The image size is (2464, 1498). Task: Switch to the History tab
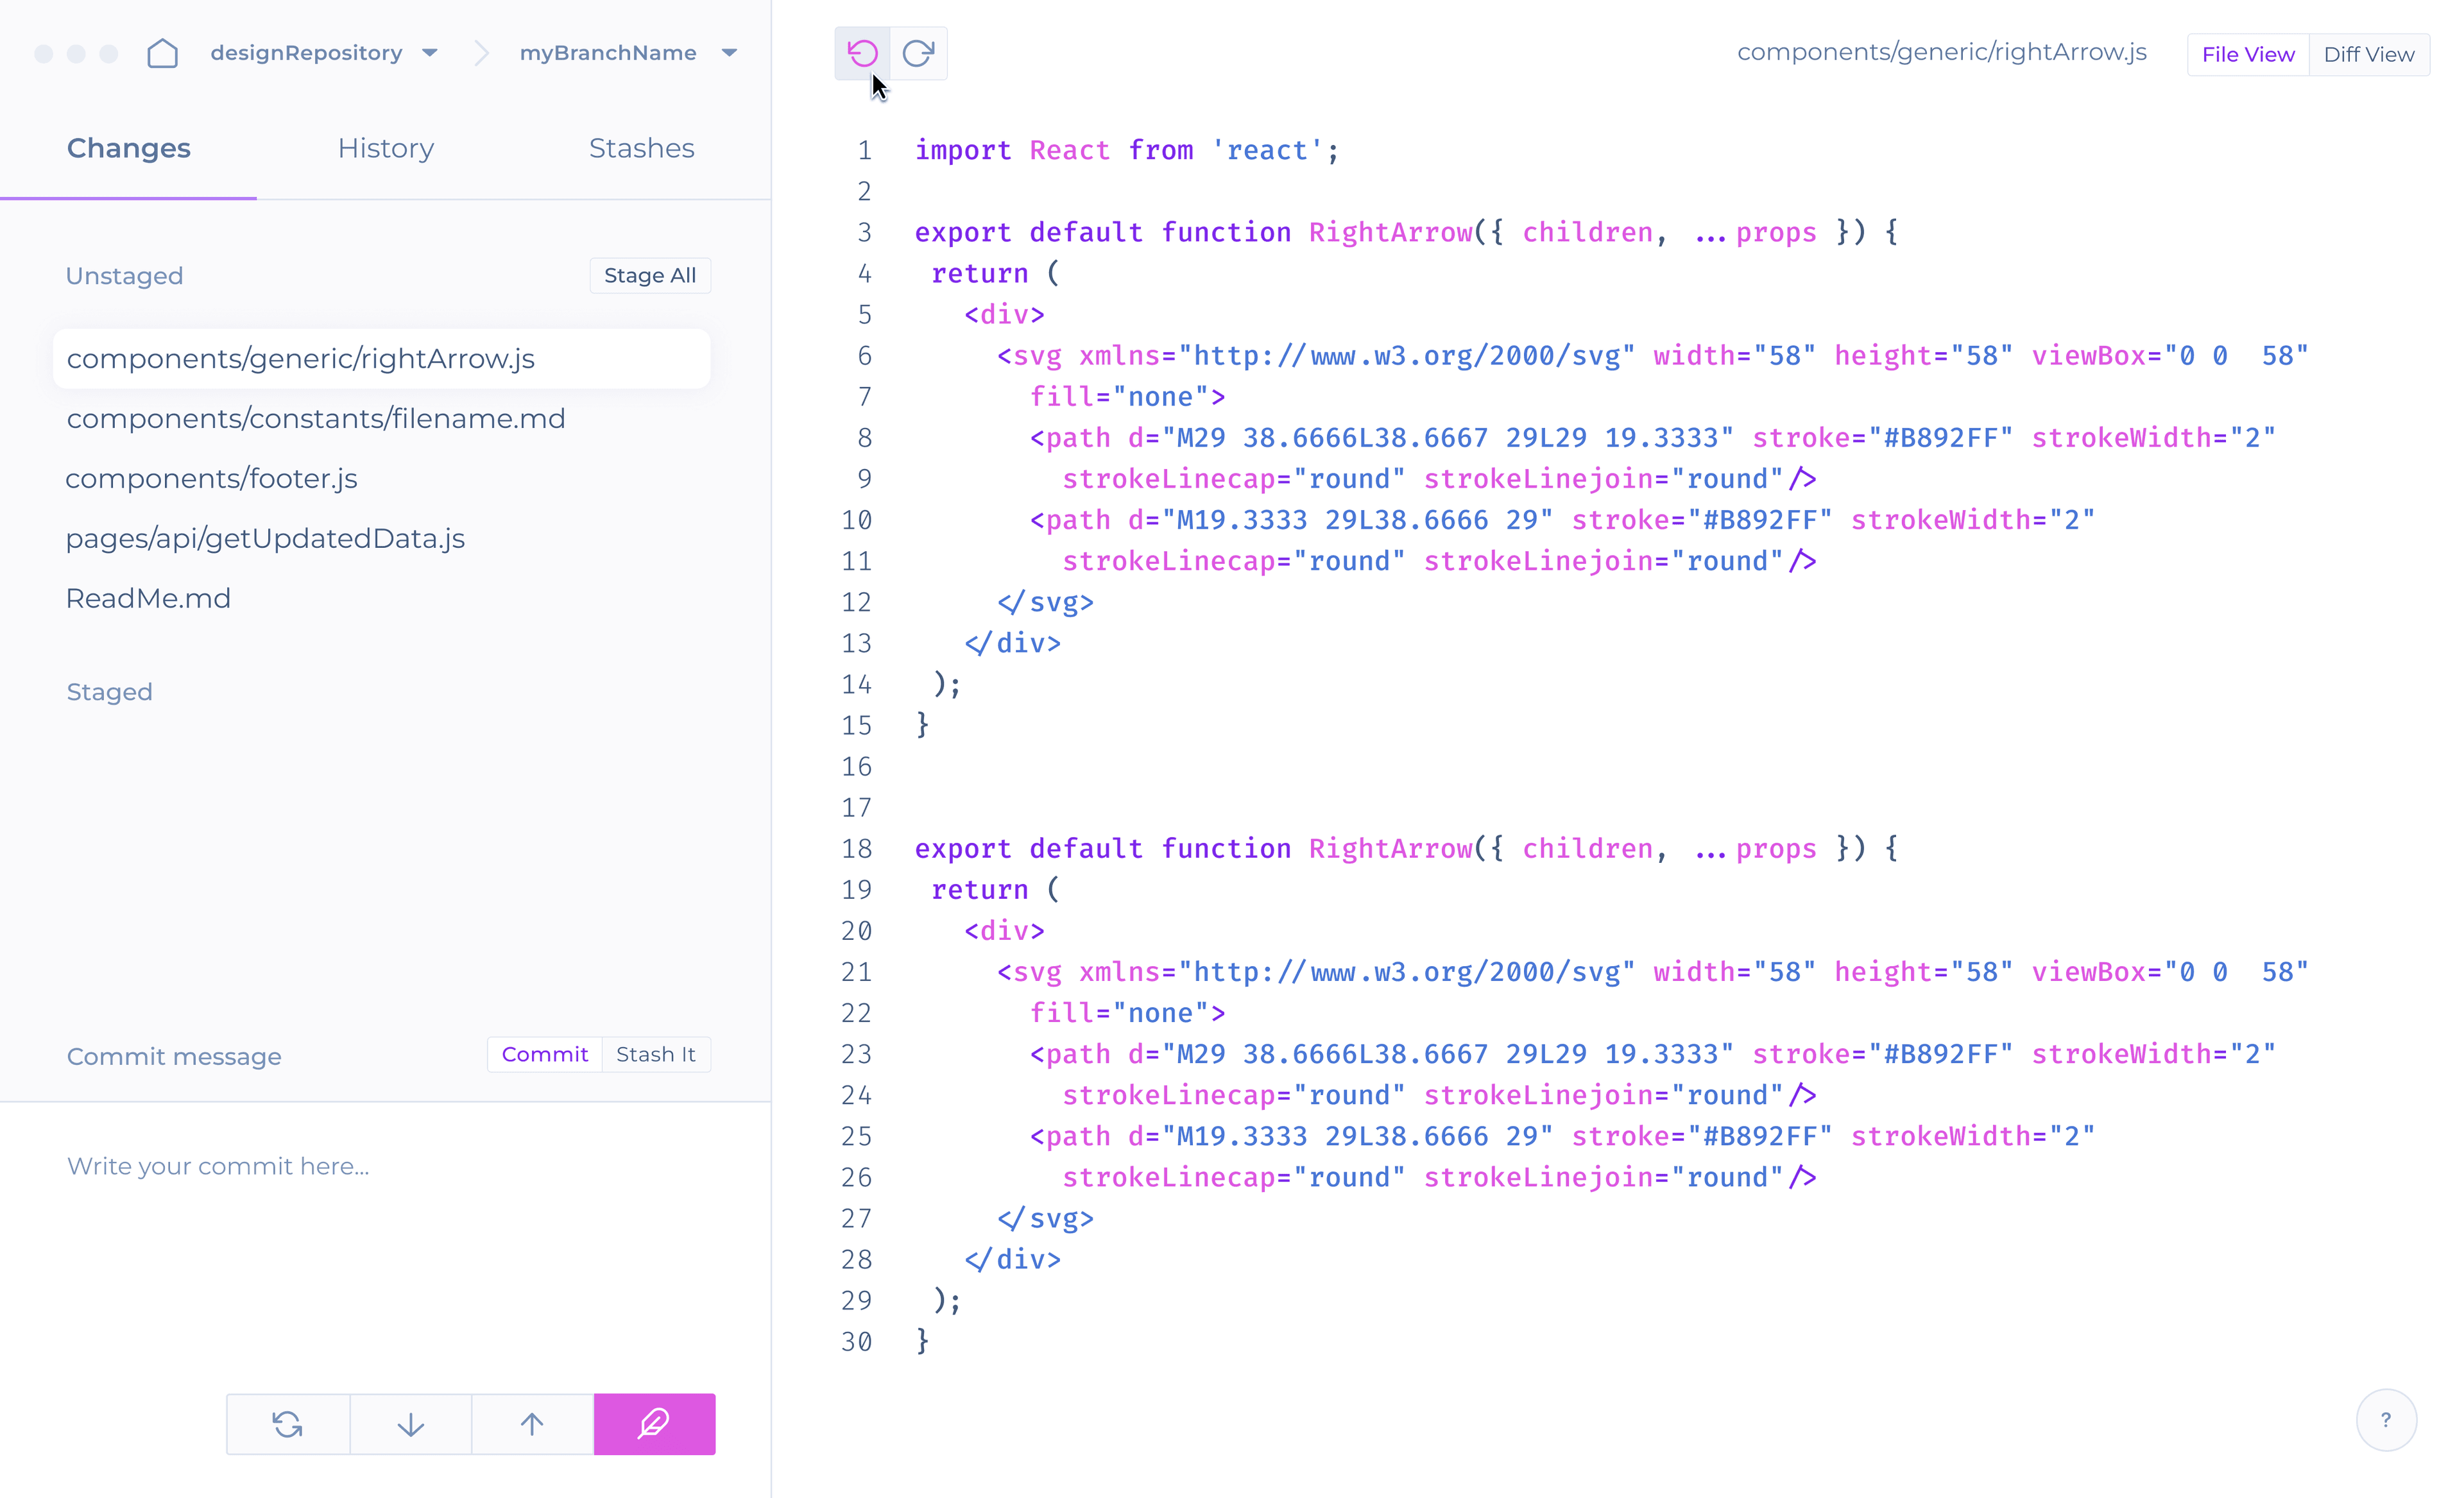coord(386,148)
